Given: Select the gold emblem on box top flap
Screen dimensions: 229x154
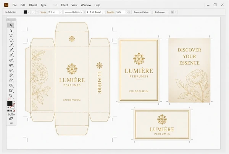Looking at the screenshot, I should pos(72,38).
